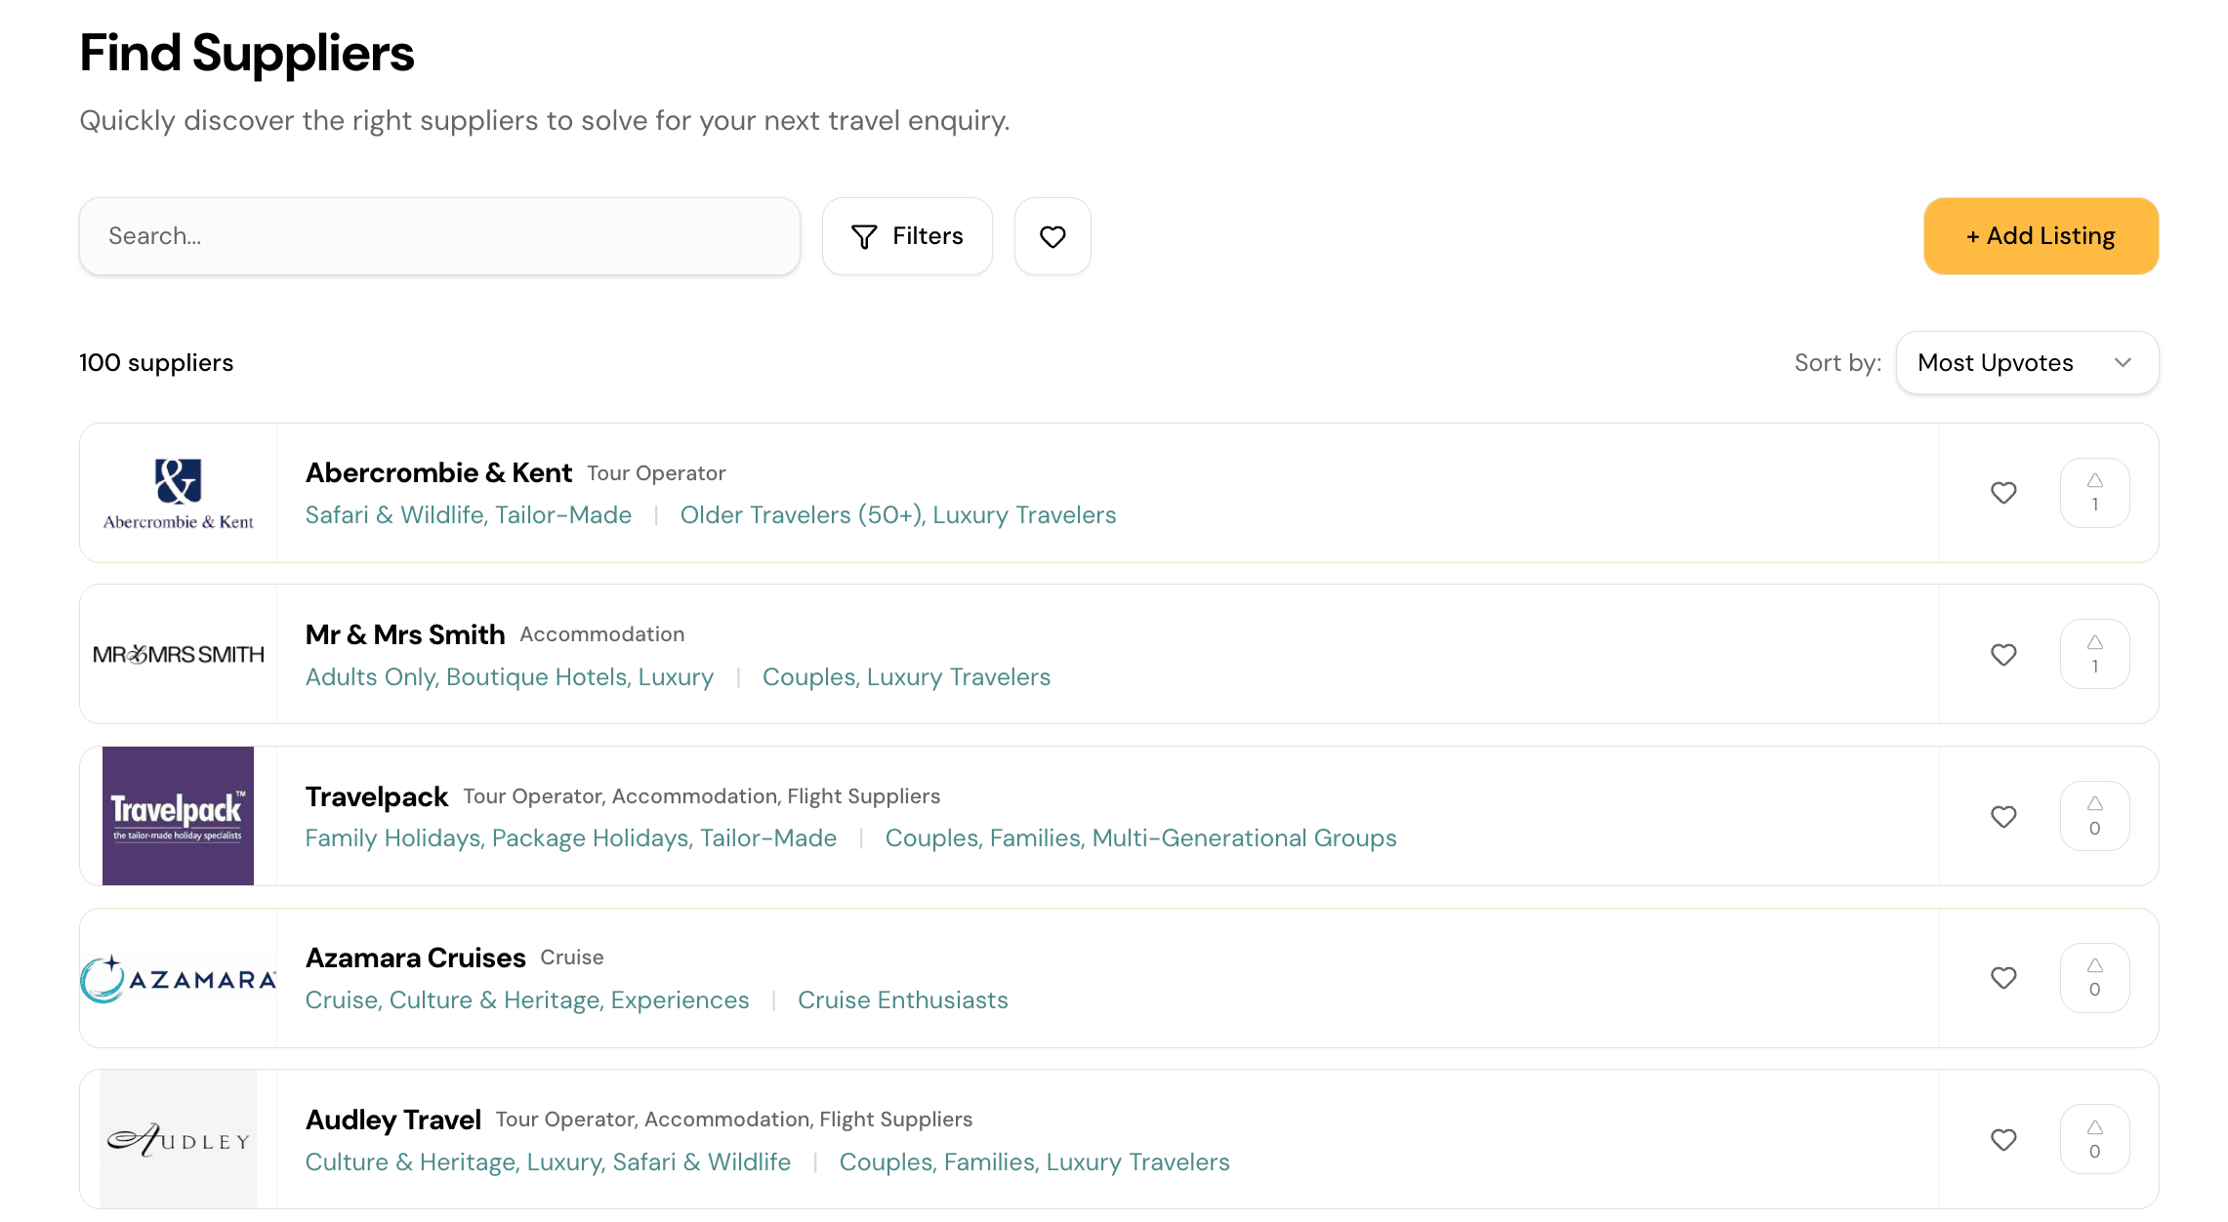Click the sort dropdown chevron arrow
The width and height of the screenshot is (2228, 1222).
(x=2122, y=363)
